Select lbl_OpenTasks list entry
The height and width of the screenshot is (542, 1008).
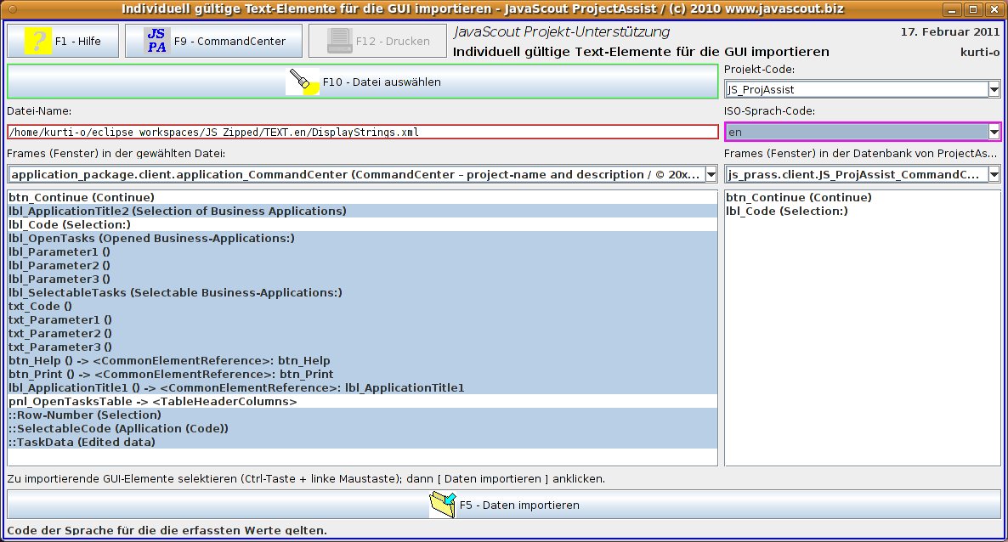(x=151, y=238)
